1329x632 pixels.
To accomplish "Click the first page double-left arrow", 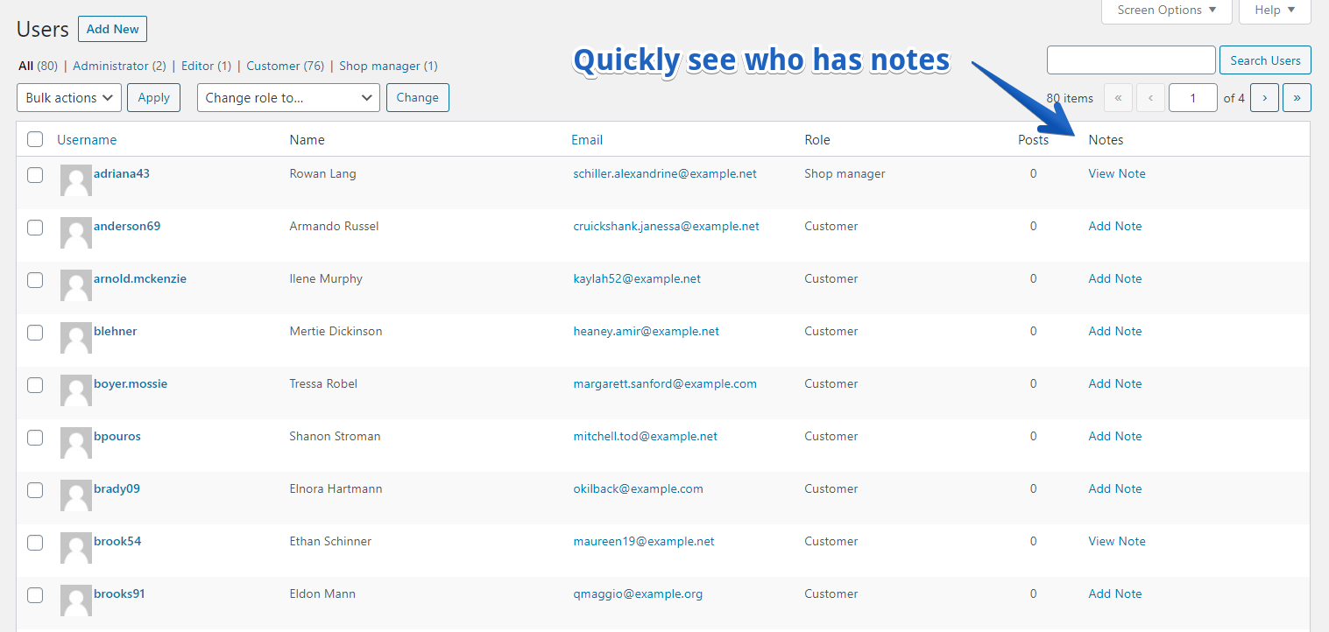I will [1118, 97].
